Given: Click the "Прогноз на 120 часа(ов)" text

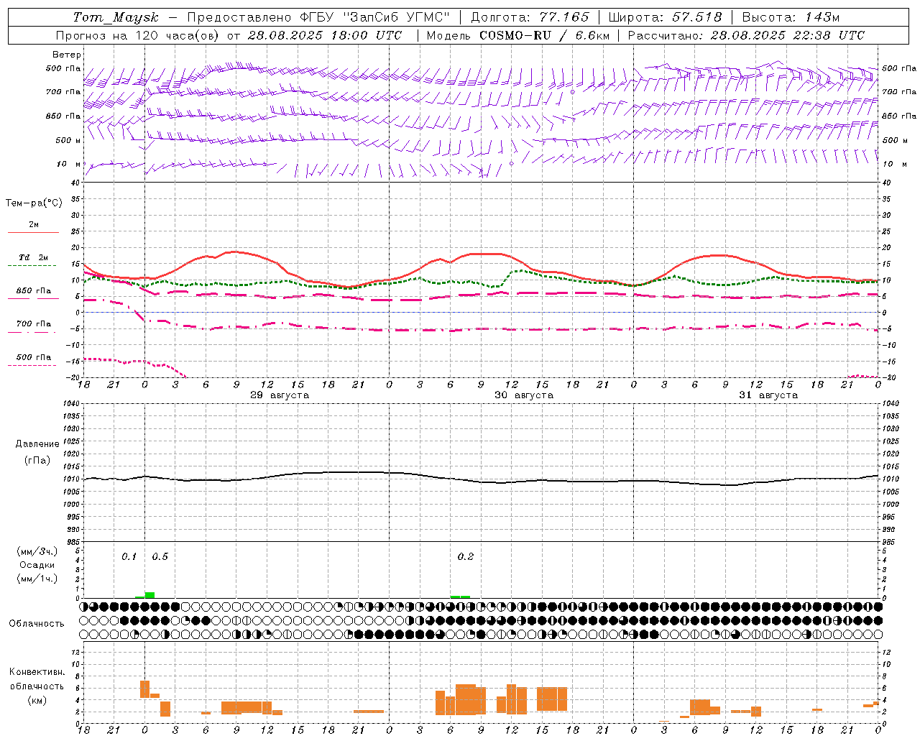Looking at the screenshot, I should click(138, 35).
